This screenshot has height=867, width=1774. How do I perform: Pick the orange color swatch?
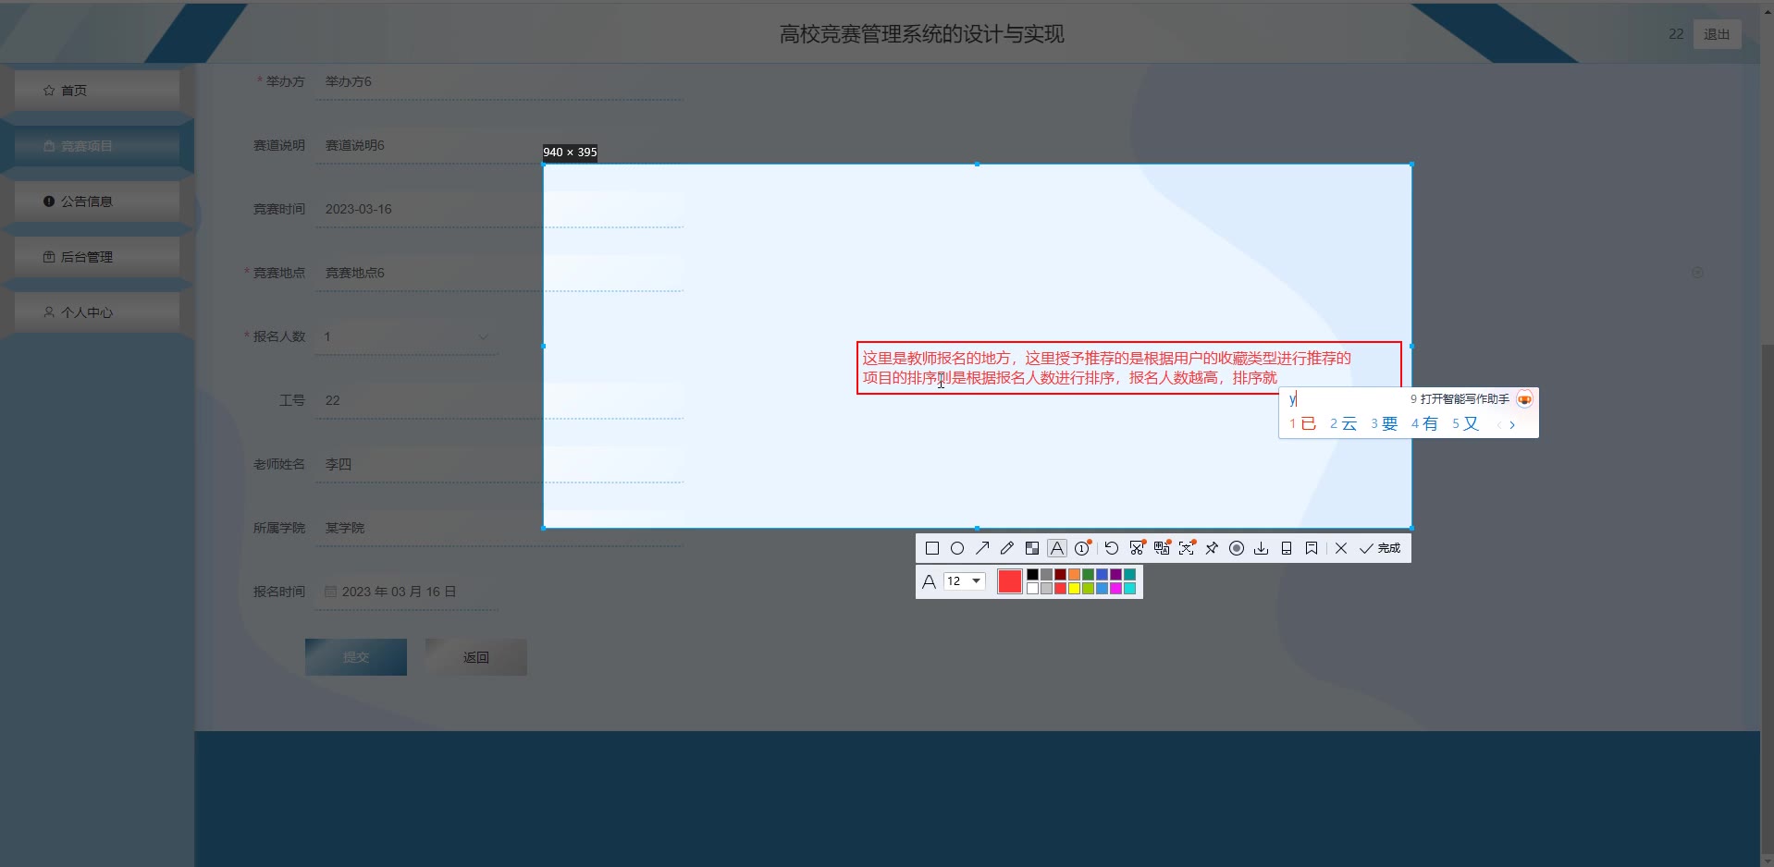coord(1075,575)
